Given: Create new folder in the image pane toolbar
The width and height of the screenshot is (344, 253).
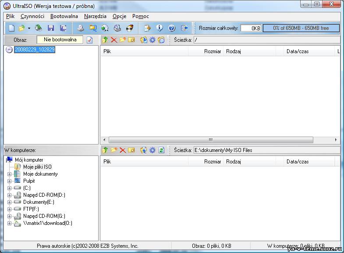Looking at the screenshot, I should (x=123, y=40).
